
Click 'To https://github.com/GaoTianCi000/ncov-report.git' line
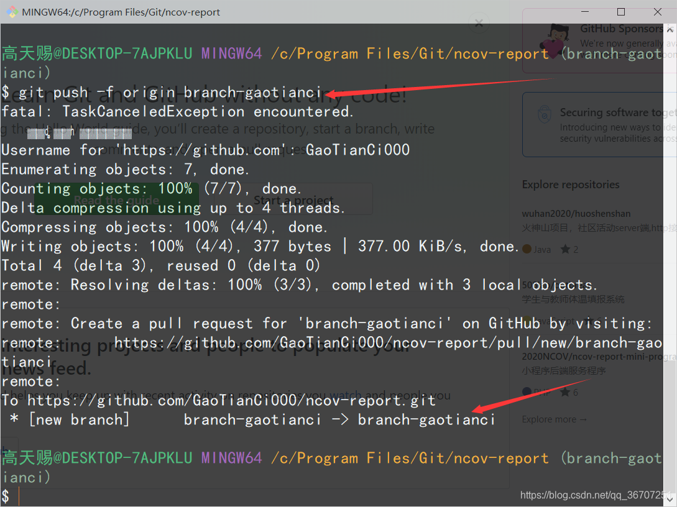click(x=218, y=400)
